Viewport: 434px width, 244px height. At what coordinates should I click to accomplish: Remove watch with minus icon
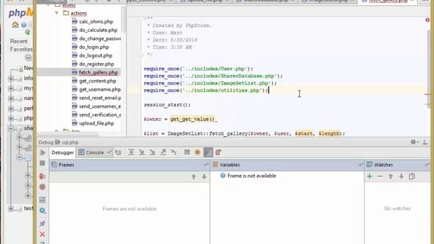click(x=380, y=176)
